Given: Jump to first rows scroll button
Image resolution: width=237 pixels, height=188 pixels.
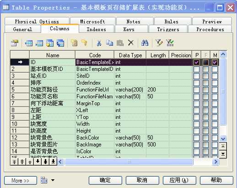Looking at the screenshot, I should pyautogui.click(x=223, y=146).
